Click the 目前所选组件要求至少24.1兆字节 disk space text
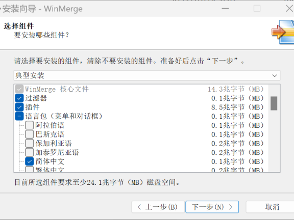The image size is (294, 220). pos(97,182)
